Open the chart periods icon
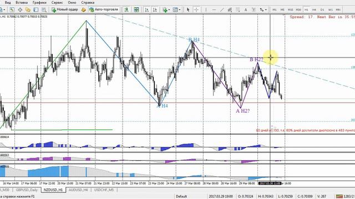Image resolution: width=355 pixels, height=199 pixels. coord(175,9)
